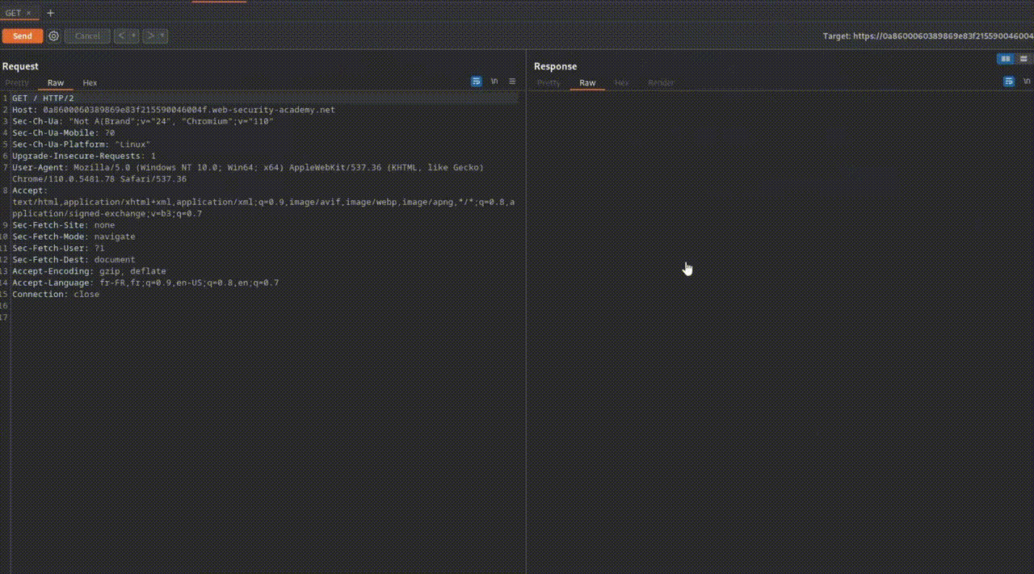Click the Accept-Encoding header line
The image size is (1034, 574).
tap(89, 271)
